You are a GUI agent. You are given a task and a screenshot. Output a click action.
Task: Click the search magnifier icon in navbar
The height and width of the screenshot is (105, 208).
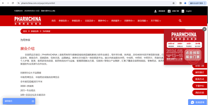(x=180, y=21)
